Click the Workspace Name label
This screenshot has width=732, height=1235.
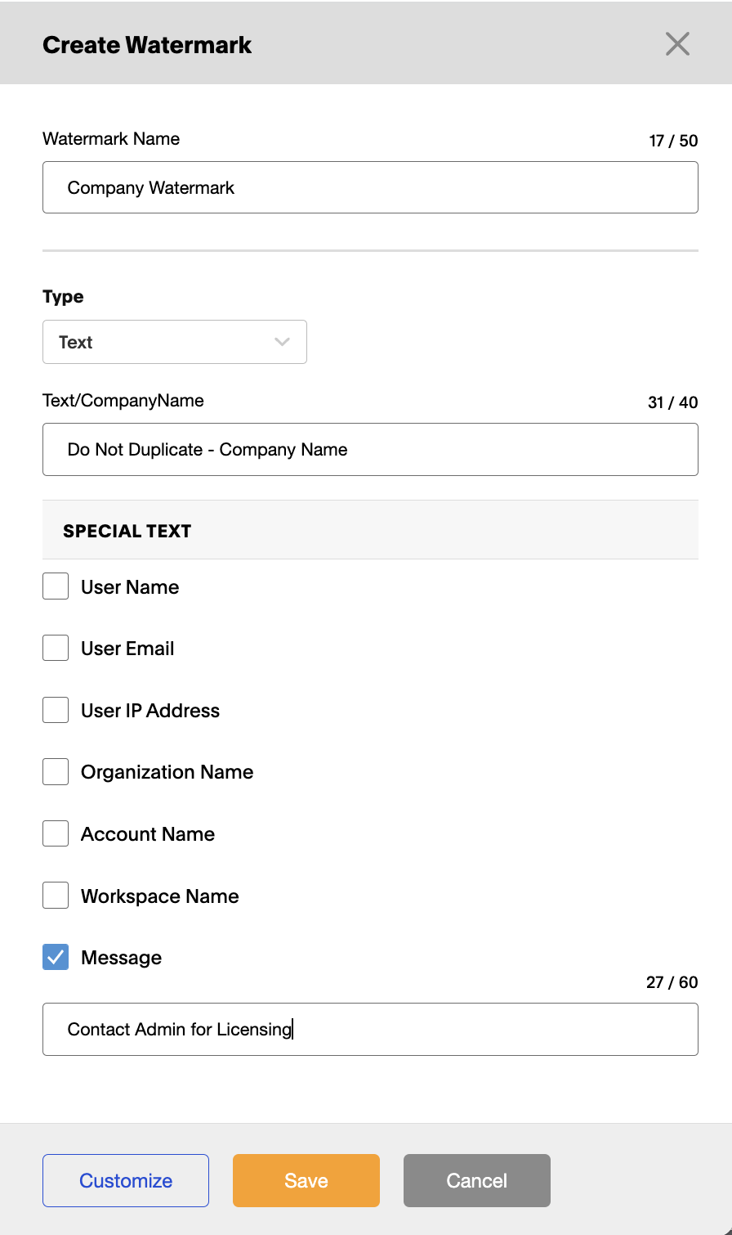pos(160,896)
